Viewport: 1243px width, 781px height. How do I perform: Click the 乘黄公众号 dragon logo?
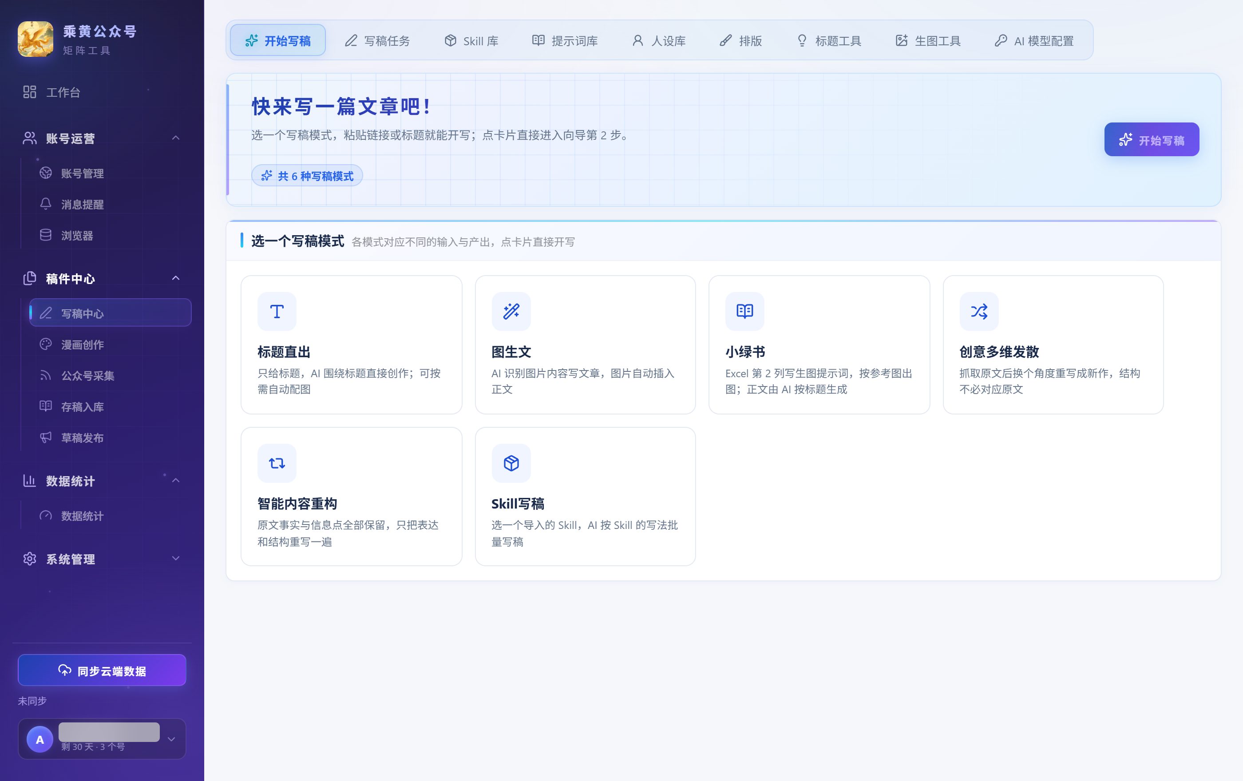pyautogui.click(x=35, y=39)
